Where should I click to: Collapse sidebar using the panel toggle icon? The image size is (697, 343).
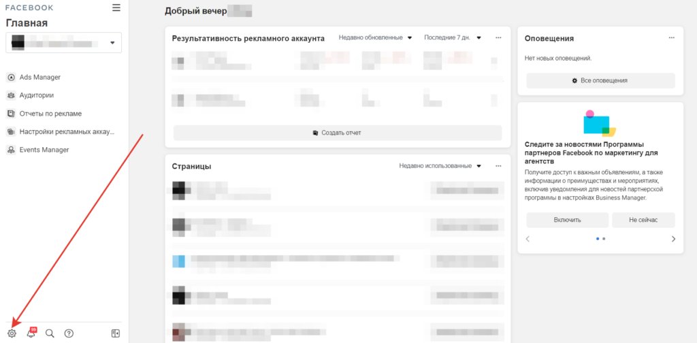click(x=116, y=333)
